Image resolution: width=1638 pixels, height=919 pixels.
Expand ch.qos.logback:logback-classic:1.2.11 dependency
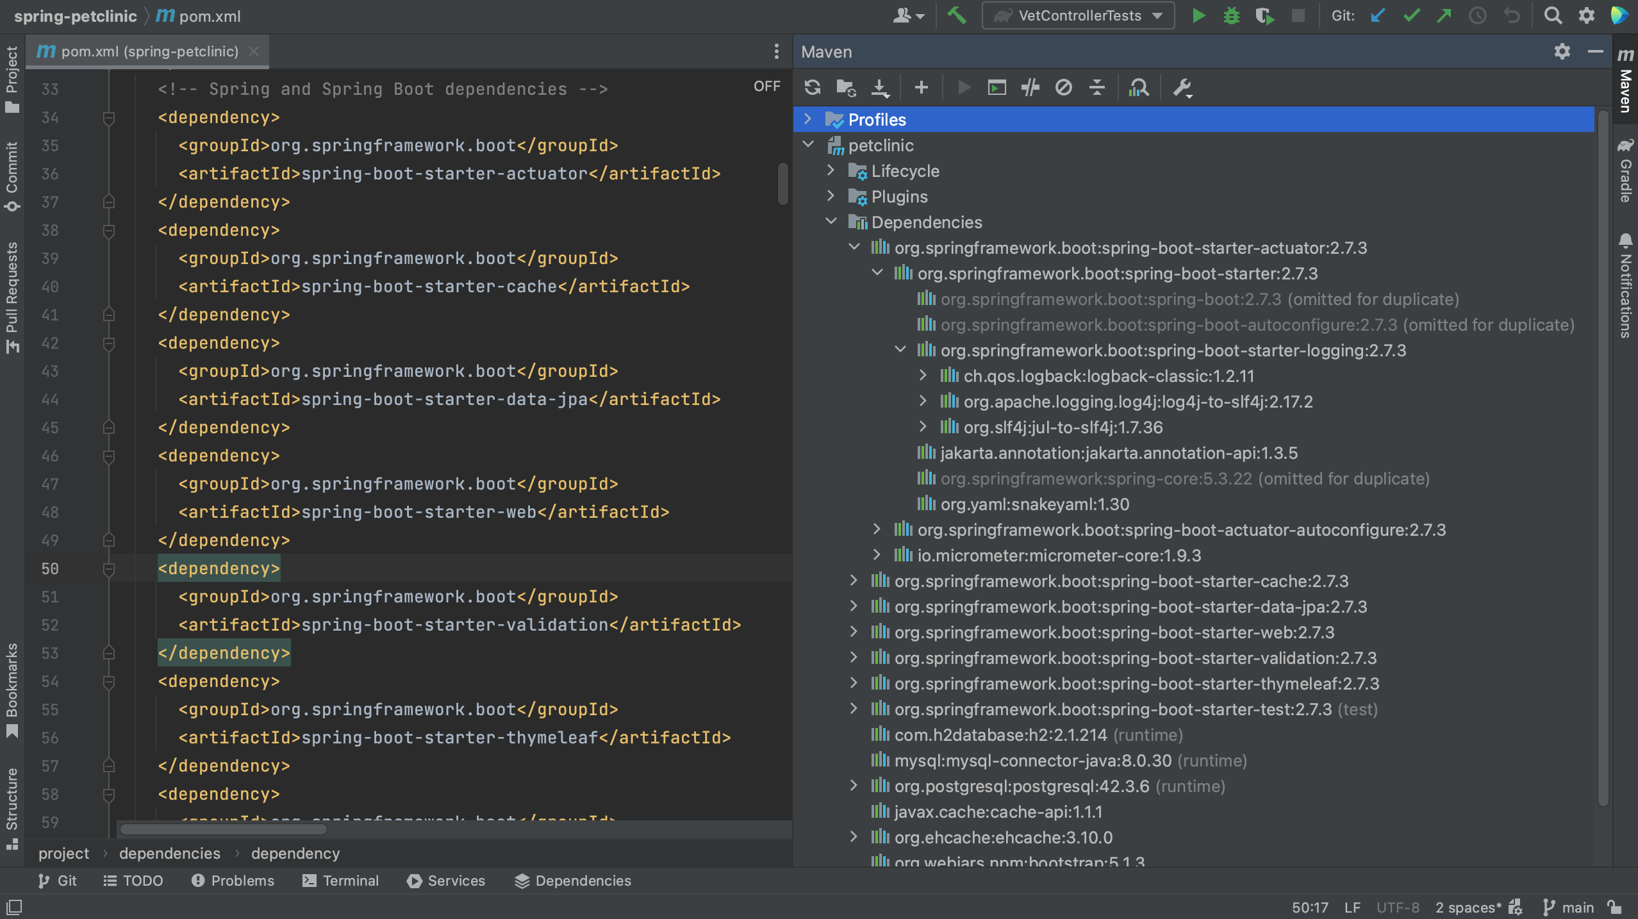click(x=923, y=376)
